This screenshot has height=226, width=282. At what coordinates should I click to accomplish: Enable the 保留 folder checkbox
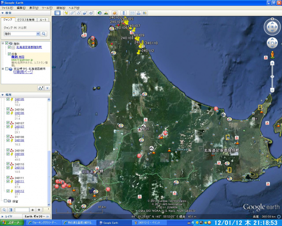click(x=5, y=201)
